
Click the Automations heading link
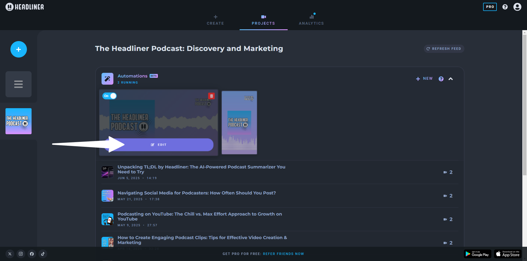[133, 76]
